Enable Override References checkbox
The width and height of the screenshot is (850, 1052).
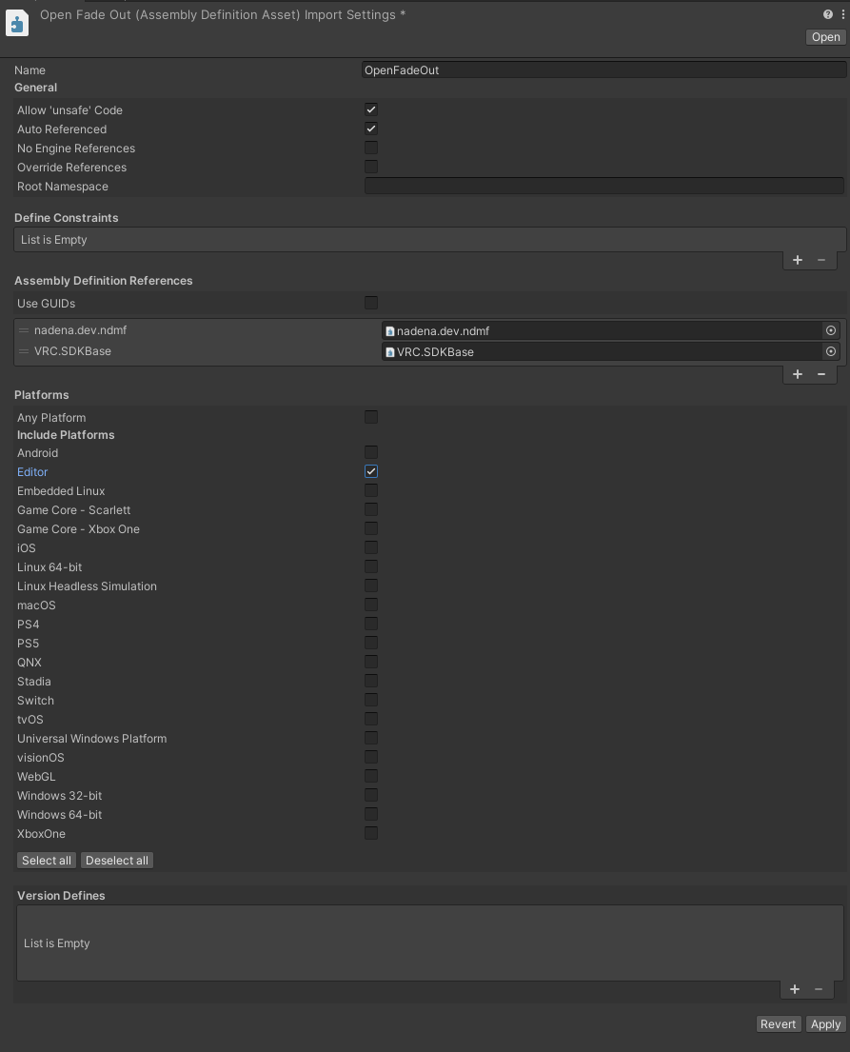point(371,167)
